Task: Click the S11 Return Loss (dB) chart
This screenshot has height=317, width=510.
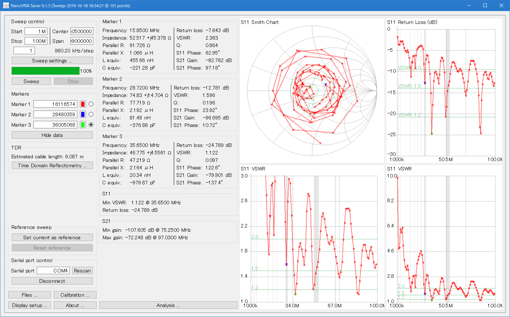Action: (444, 91)
